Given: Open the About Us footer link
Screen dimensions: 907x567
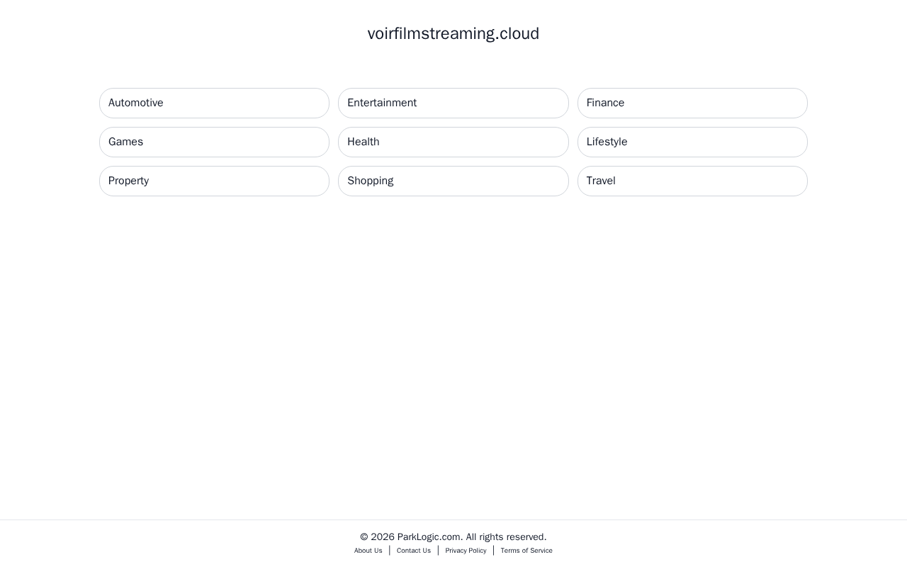Looking at the screenshot, I should click(x=368, y=551).
